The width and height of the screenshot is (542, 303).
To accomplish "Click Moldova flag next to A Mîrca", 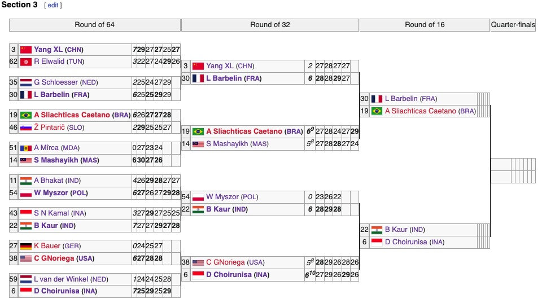I will tap(26, 148).
